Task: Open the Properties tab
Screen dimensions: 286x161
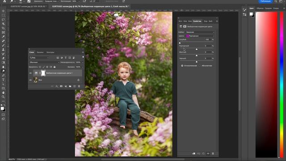Action: tap(197, 21)
